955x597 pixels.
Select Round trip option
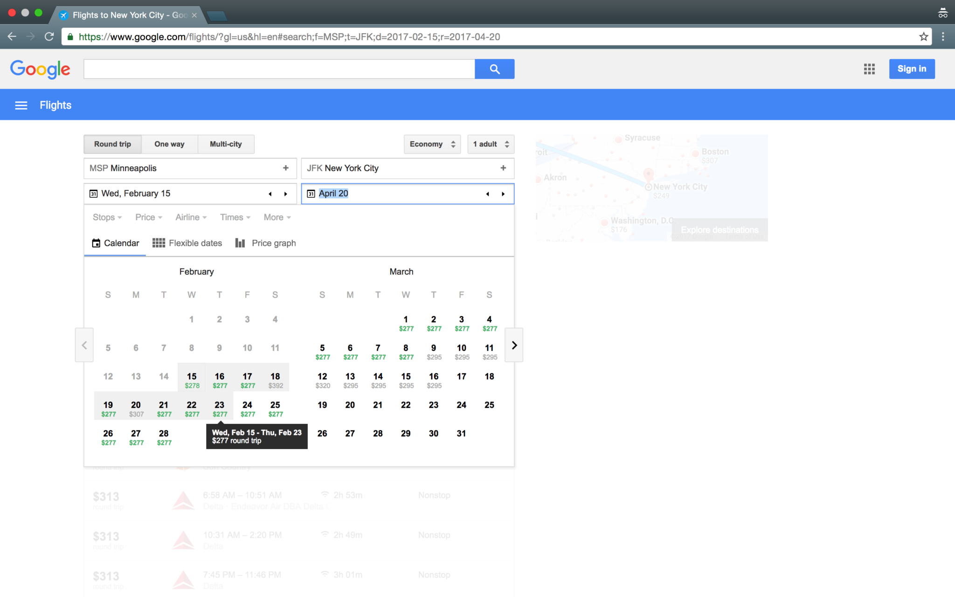(112, 144)
